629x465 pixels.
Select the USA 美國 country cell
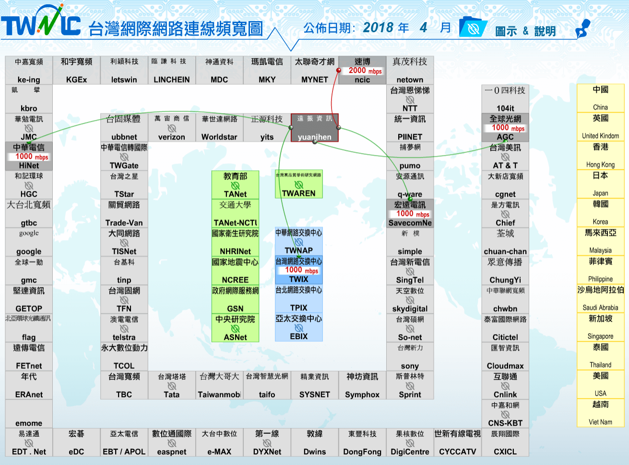click(x=600, y=384)
